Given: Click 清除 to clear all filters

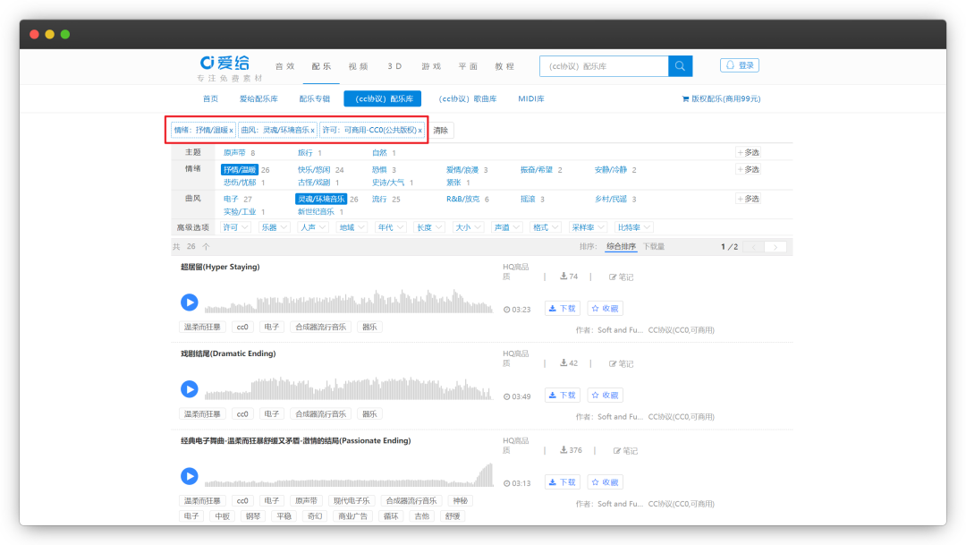Looking at the screenshot, I should pyautogui.click(x=439, y=130).
